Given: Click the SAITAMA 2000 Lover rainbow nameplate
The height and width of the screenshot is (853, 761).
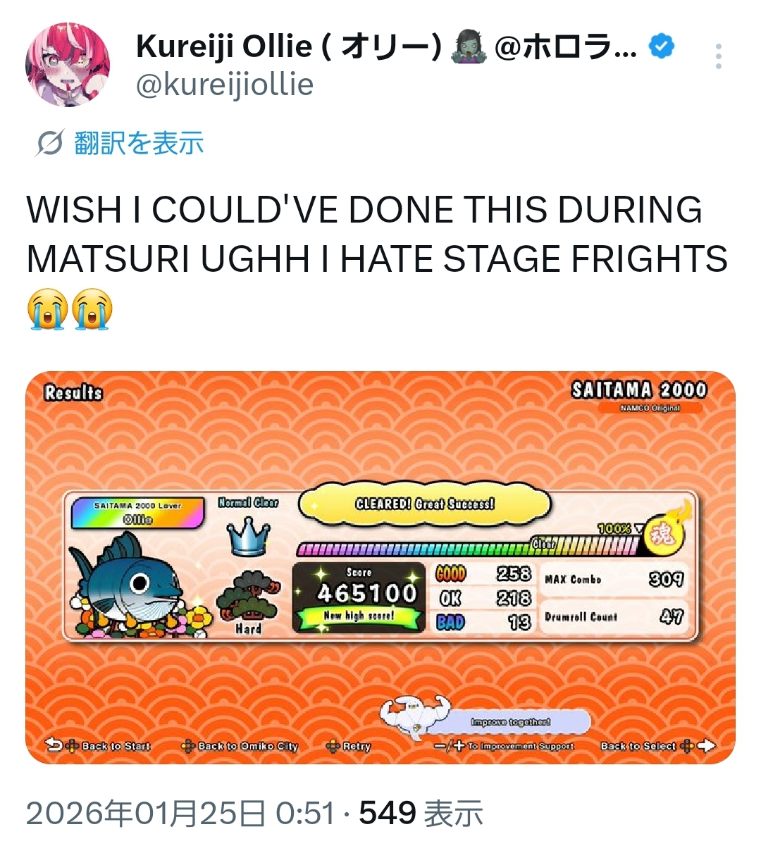Looking at the screenshot, I should (137, 512).
